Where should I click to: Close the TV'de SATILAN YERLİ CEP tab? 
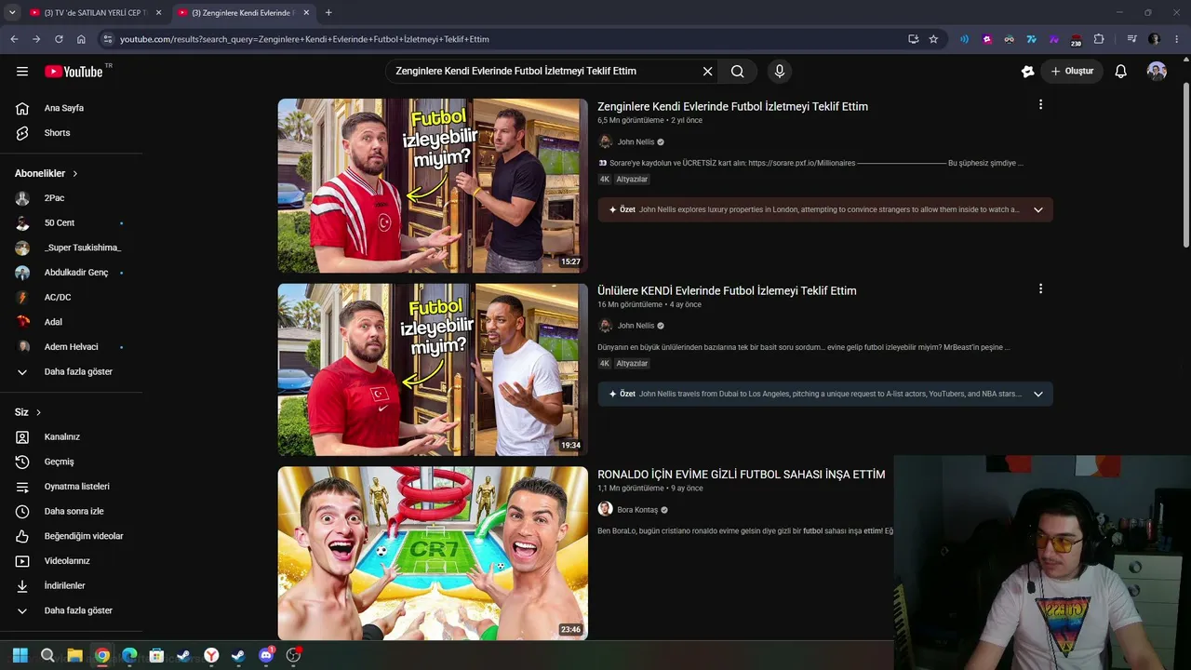click(x=159, y=13)
